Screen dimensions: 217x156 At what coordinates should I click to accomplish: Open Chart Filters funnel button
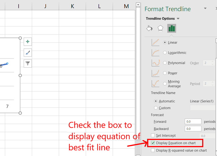click(28, 63)
